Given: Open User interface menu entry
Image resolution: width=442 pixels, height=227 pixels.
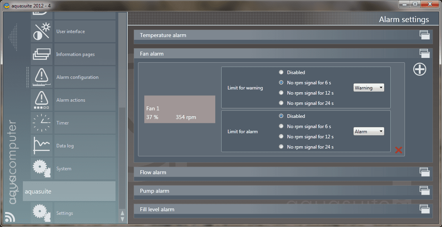Looking at the screenshot, I should click(x=85, y=31).
